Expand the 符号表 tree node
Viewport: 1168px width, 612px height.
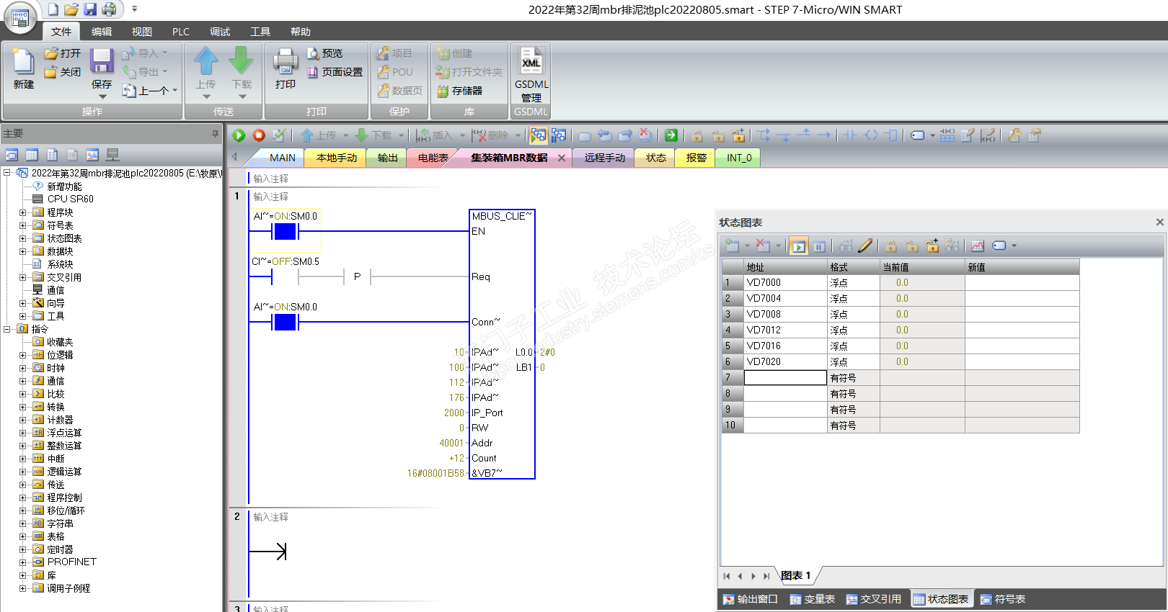22,225
